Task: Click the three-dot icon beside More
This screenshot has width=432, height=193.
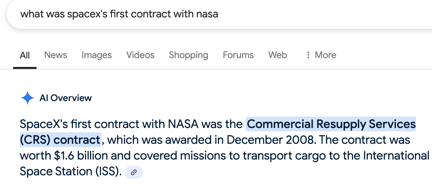Action: (308, 55)
